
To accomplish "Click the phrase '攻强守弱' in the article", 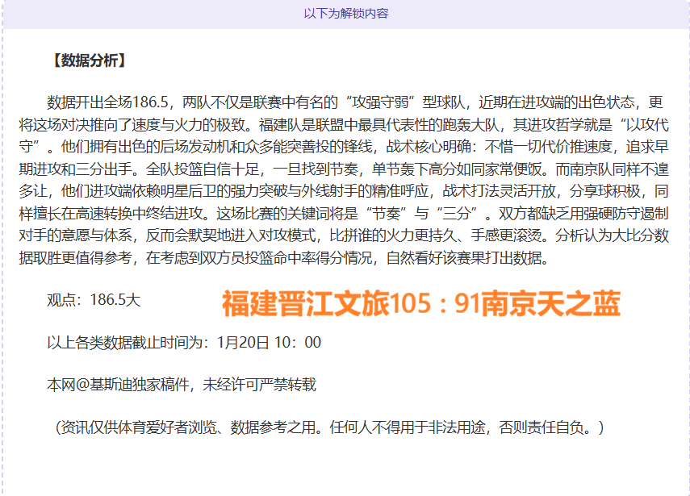I will pyautogui.click(x=382, y=101).
